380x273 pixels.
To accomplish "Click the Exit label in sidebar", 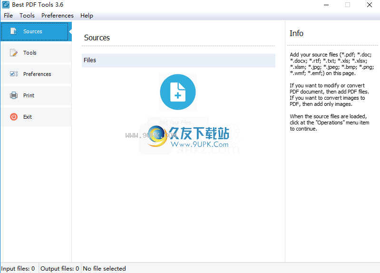I will coord(28,117).
